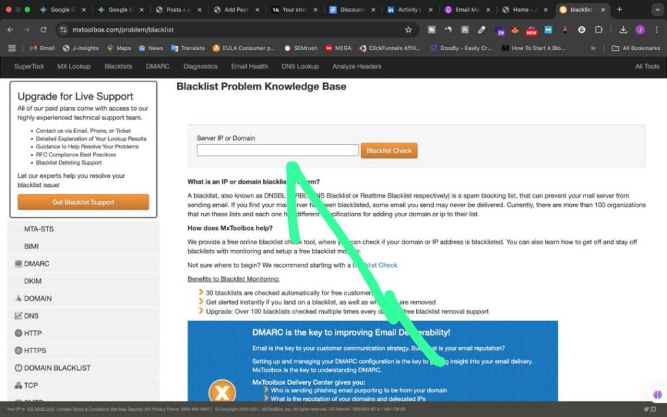Image resolution: width=667 pixels, height=417 pixels.
Task: Open the eyedropper color picker extension
Action: tap(481, 30)
